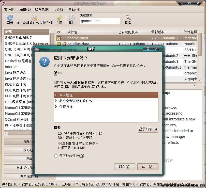Image resolution: width=206 pixels, height=188 pixels.
Task: Click the blue question mark dialog icon
Action: [x=45, y=62]
